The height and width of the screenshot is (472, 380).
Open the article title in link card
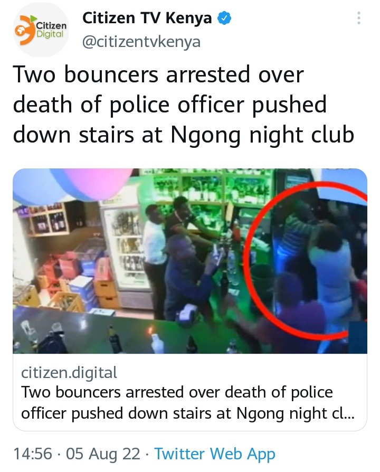tap(188, 402)
